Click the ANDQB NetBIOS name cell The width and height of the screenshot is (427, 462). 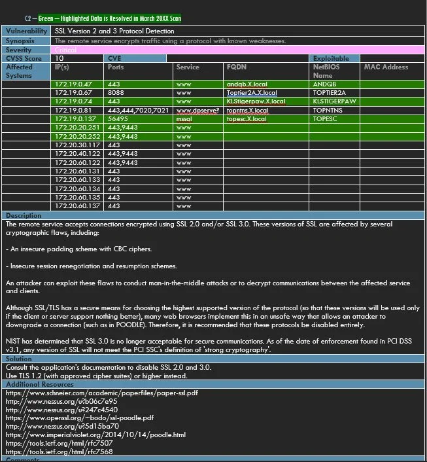pyautogui.click(x=334, y=84)
